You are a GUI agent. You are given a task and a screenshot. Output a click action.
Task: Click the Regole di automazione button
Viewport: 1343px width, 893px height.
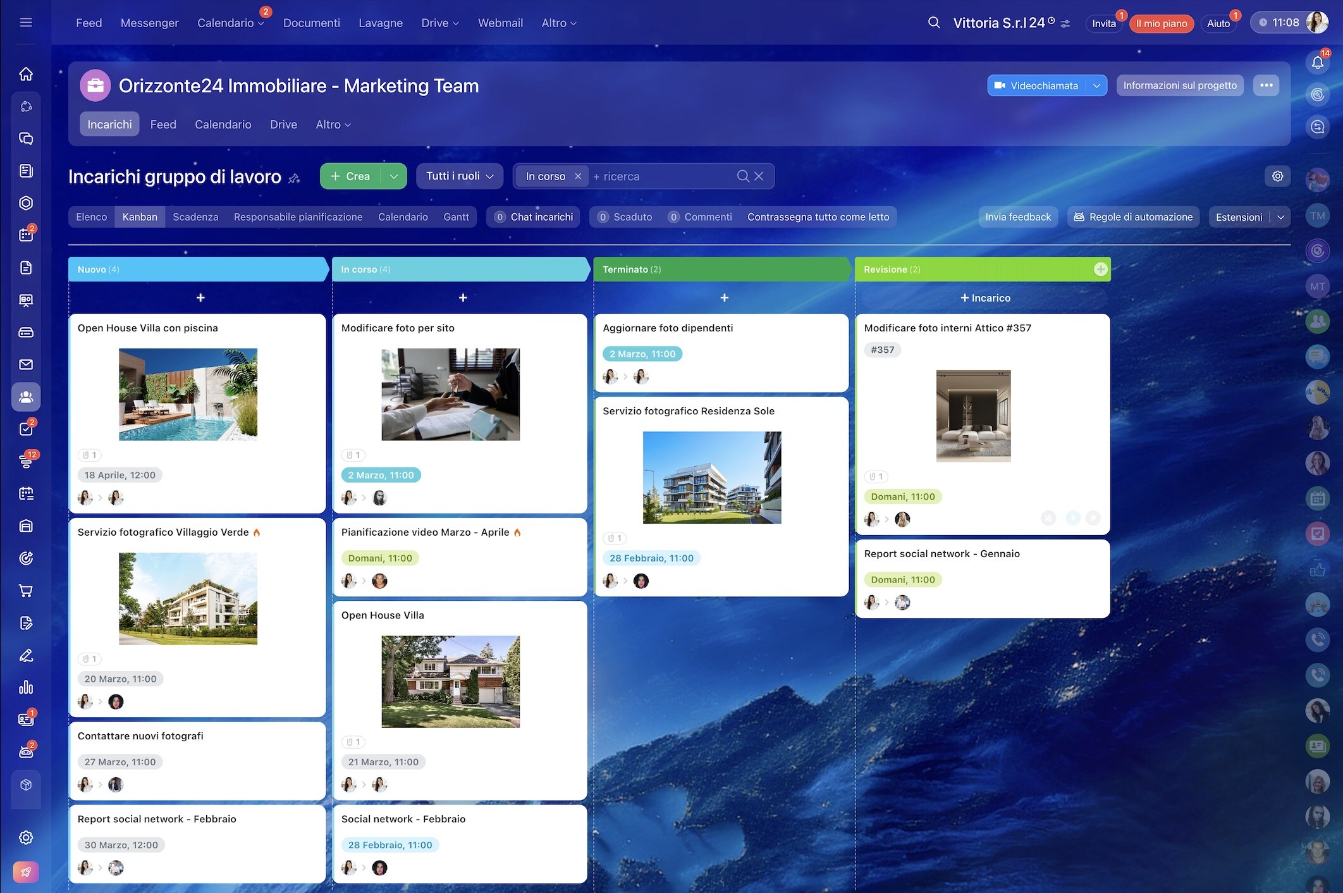pos(1133,217)
